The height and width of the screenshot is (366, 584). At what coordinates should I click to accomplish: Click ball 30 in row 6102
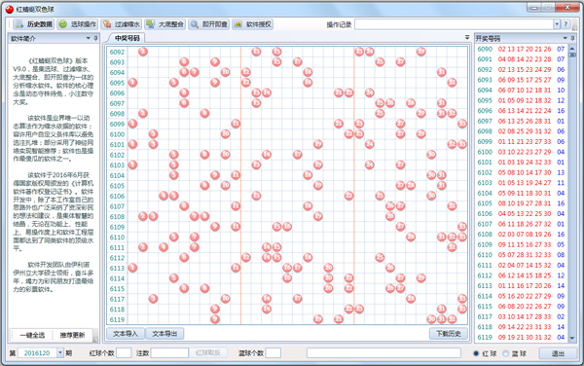pyautogui.click(x=431, y=155)
